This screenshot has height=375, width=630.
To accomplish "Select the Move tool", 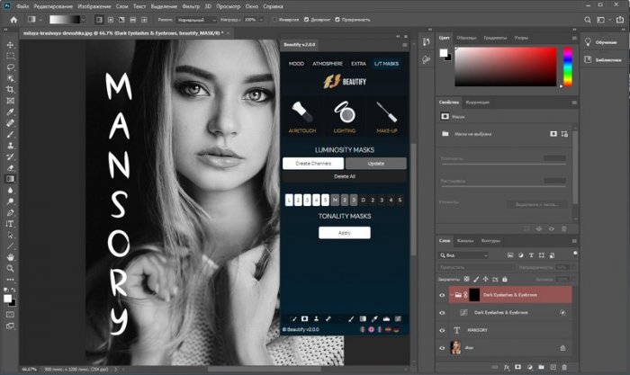I will point(9,43).
